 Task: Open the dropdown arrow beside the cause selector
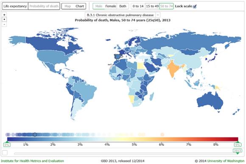[158, 15]
